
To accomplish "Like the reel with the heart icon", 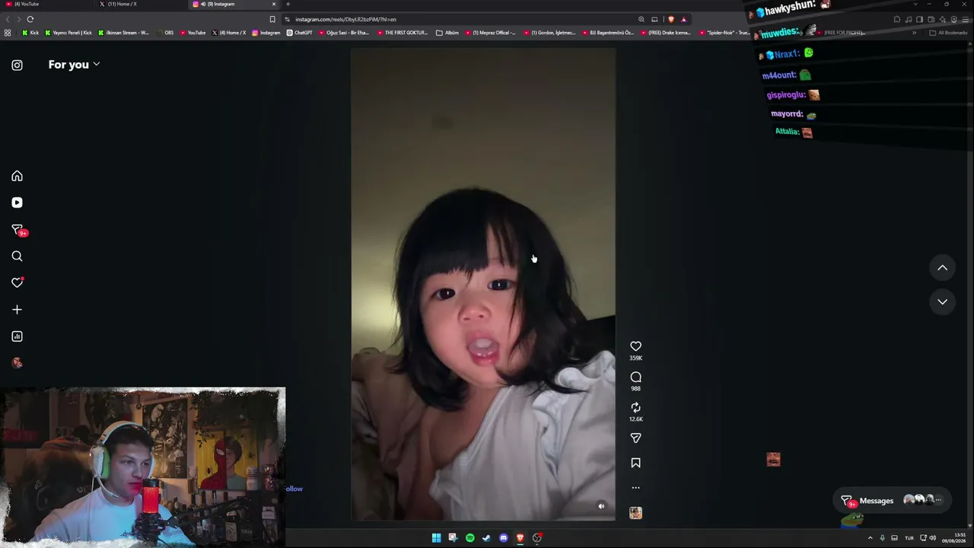I will pos(635,346).
